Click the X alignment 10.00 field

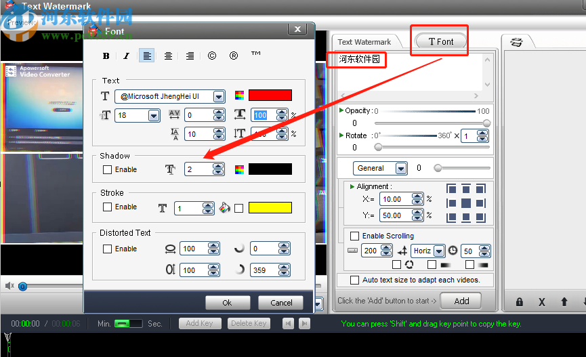[x=396, y=200]
